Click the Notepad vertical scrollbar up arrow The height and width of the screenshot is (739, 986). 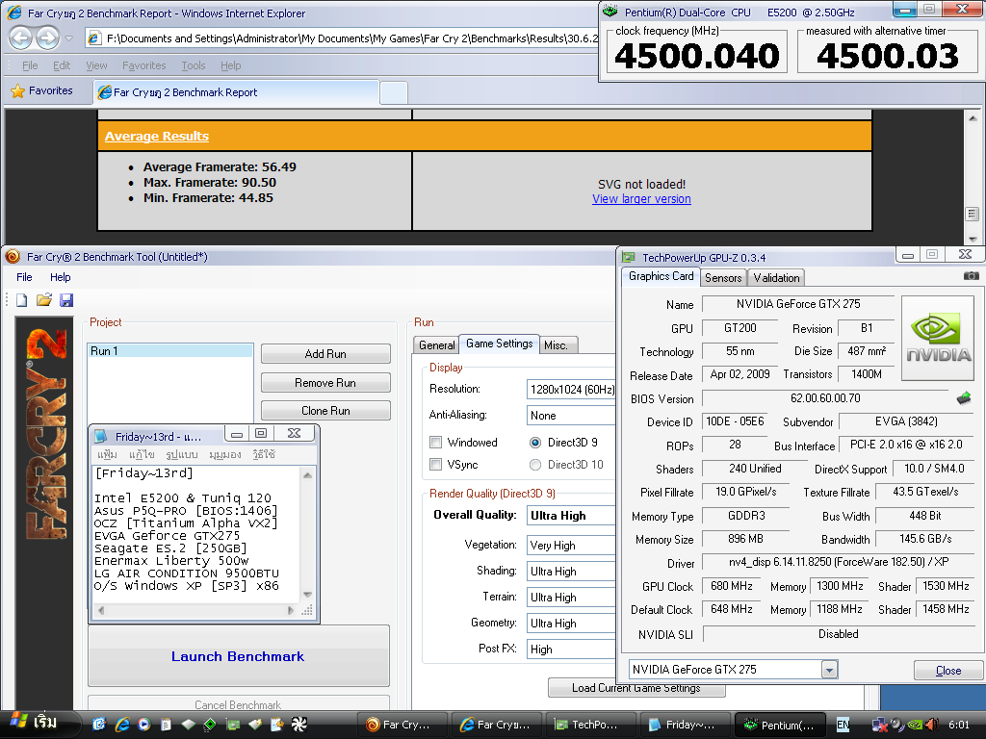307,475
